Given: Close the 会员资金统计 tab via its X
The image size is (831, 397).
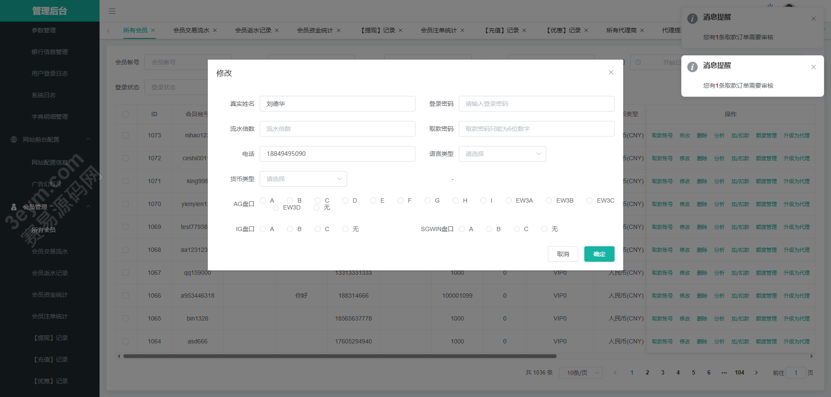Looking at the screenshot, I should 338,31.
